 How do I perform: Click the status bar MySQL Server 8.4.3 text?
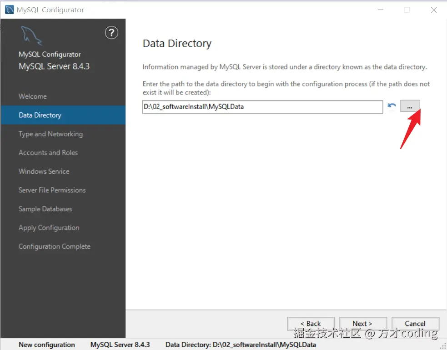pos(120,345)
